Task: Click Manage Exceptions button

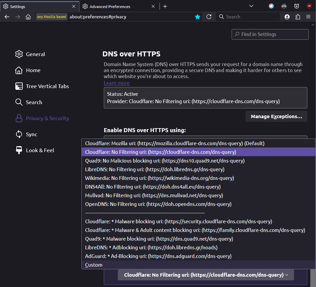Action: click(276, 116)
